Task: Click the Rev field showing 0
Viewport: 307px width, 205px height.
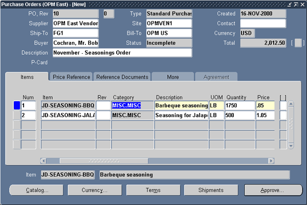Action: [108, 13]
